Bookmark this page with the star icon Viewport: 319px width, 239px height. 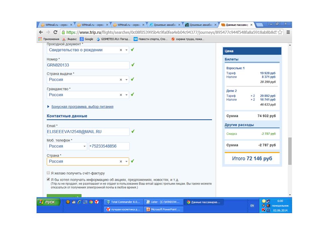pos(280,32)
